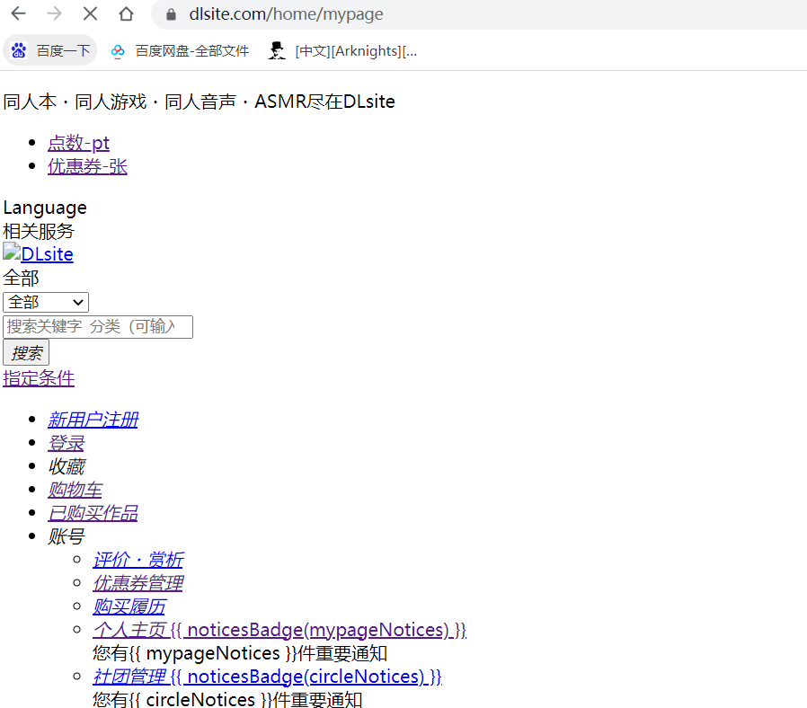Image resolution: width=807 pixels, height=708 pixels.
Task: Open the 优惠券-张 link
Action: click(x=87, y=166)
